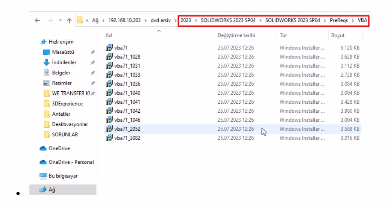Open Masaüstü in the sidebar
Image resolution: width=388 pixels, height=210 pixels.
point(63,52)
